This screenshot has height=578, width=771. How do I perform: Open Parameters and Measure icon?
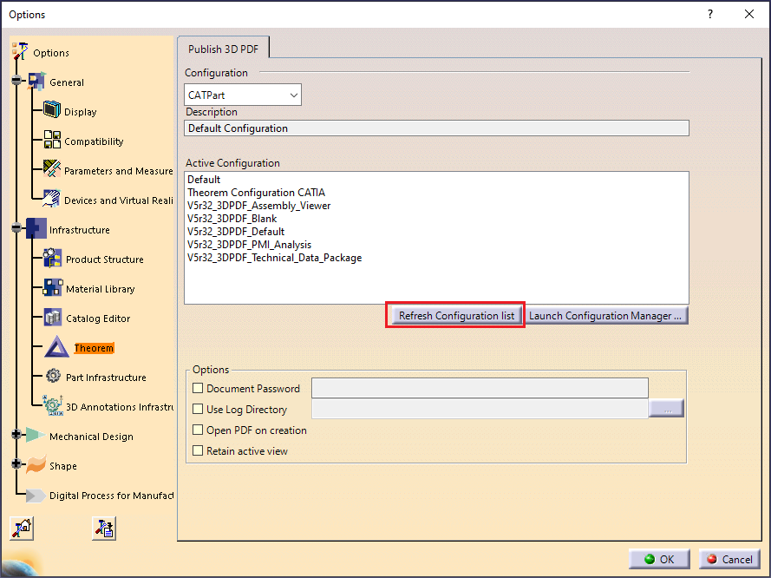point(52,169)
